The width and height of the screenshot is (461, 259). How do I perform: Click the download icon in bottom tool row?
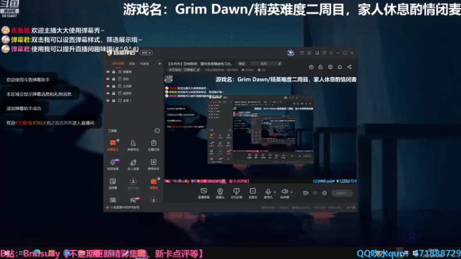tap(153, 200)
